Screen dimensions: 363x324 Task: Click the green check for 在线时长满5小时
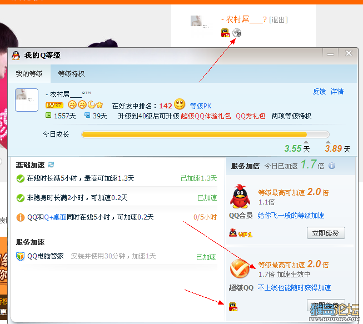(x=21, y=178)
